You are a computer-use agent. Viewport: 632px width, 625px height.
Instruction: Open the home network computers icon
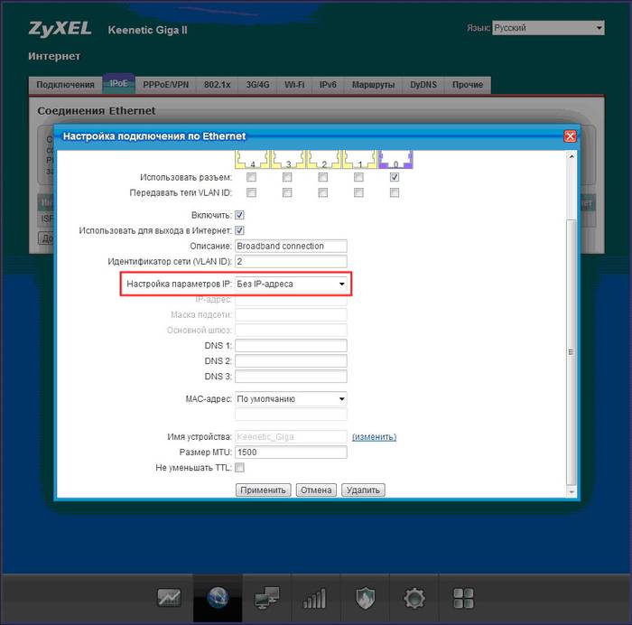(x=267, y=598)
